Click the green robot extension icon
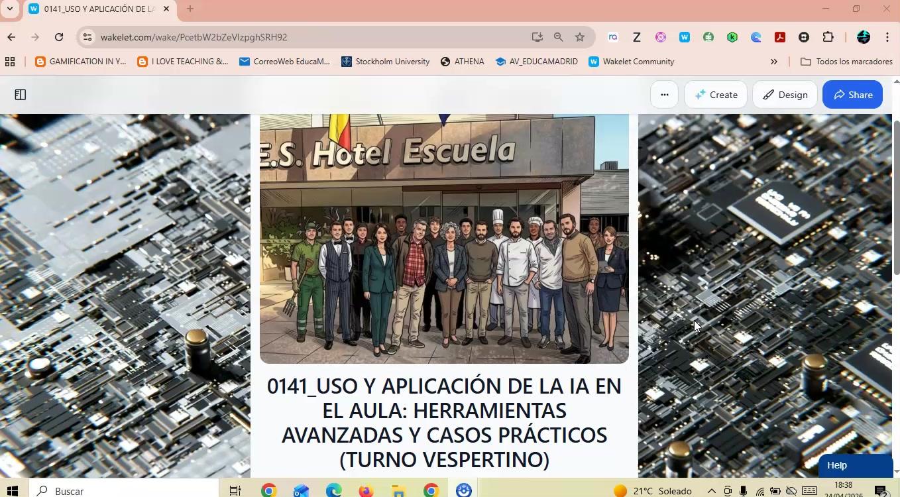900x497 pixels. tap(708, 37)
